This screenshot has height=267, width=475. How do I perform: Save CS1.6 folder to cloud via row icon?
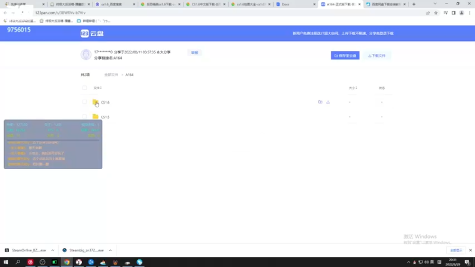[x=320, y=102]
